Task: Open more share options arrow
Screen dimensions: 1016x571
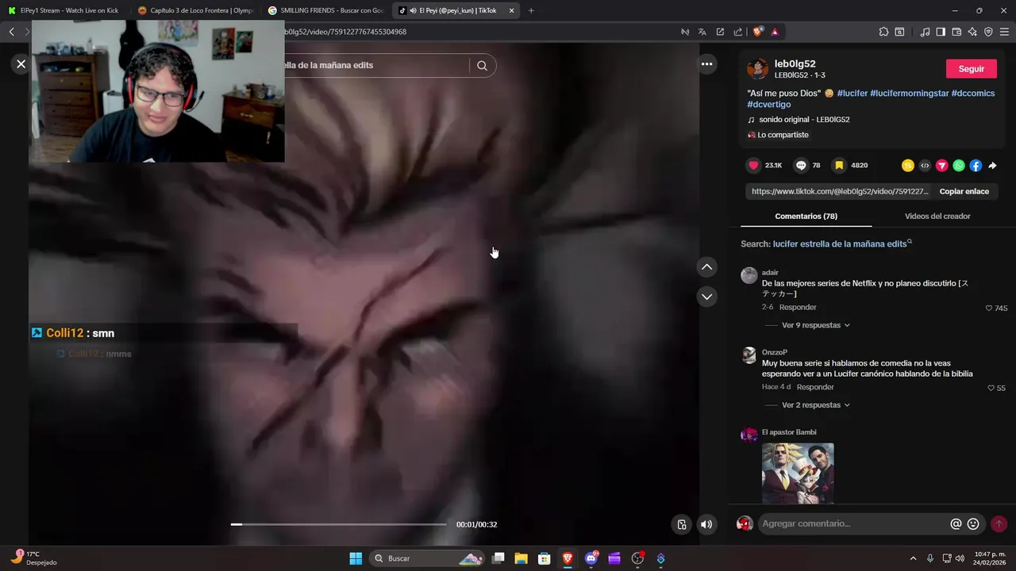Action: [992, 166]
